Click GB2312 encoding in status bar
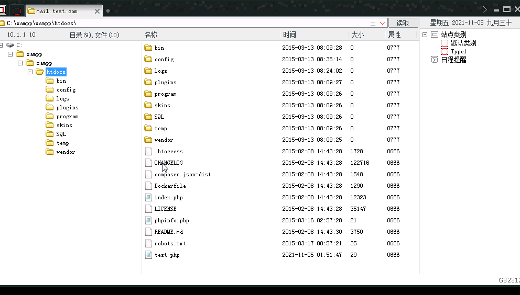 (509, 280)
